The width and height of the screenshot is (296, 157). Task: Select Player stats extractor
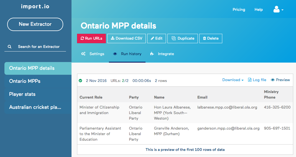pos(38,94)
